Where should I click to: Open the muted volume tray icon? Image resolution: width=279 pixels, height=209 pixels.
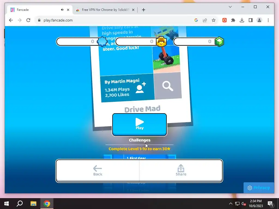tap(244, 204)
